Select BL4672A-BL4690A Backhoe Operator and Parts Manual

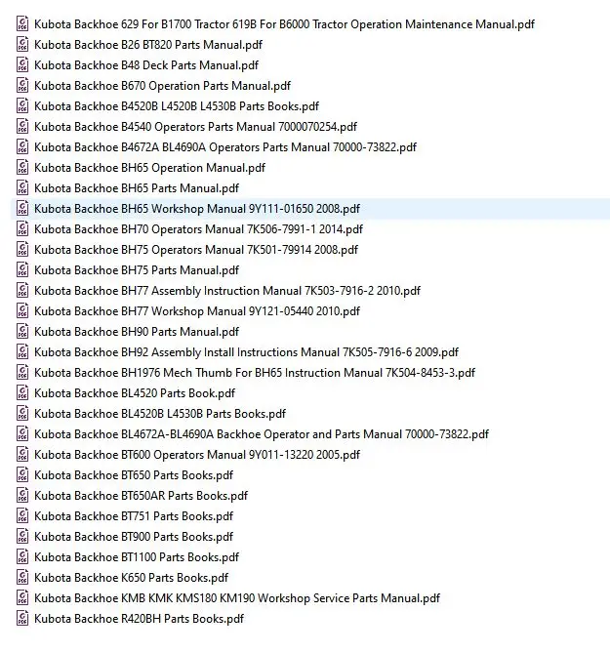point(262,434)
